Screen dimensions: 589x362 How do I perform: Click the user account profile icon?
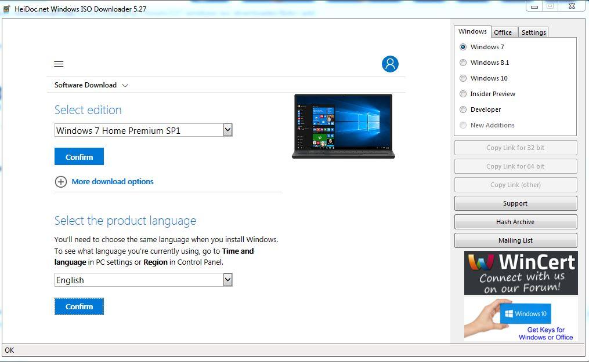coord(390,64)
